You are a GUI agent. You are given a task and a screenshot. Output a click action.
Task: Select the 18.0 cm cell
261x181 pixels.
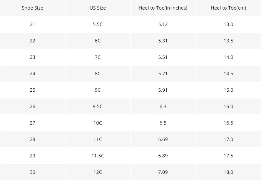(x=228, y=172)
